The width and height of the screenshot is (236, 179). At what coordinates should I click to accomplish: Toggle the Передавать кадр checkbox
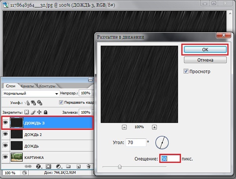61,102
